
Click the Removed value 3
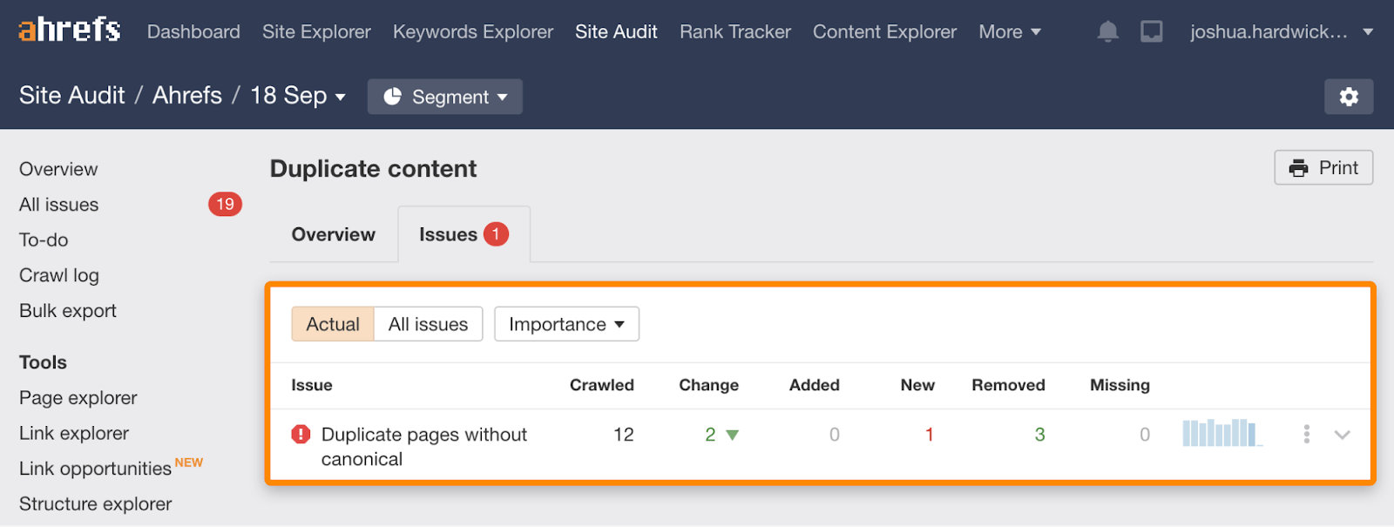(1039, 434)
